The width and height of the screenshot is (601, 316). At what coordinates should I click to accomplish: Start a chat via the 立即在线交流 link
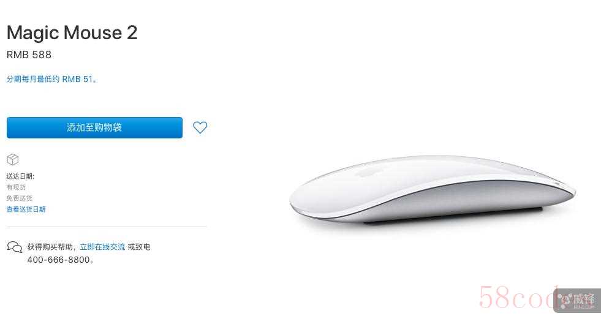coord(102,247)
